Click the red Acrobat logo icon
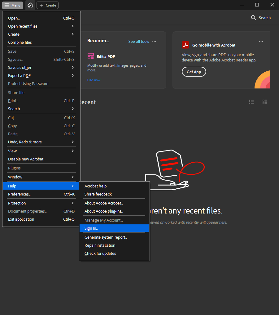The image size is (279, 315). click(185, 45)
